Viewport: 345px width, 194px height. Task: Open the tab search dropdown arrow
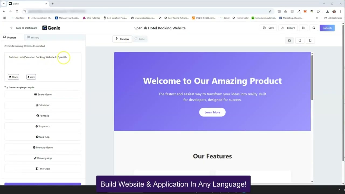(4, 4)
